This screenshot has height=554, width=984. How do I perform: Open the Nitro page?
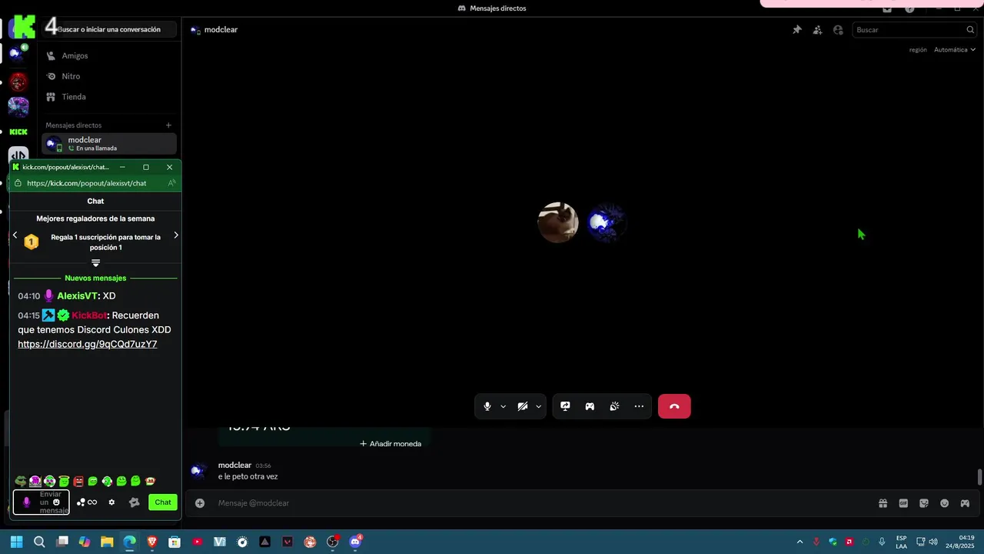click(x=109, y=76)
